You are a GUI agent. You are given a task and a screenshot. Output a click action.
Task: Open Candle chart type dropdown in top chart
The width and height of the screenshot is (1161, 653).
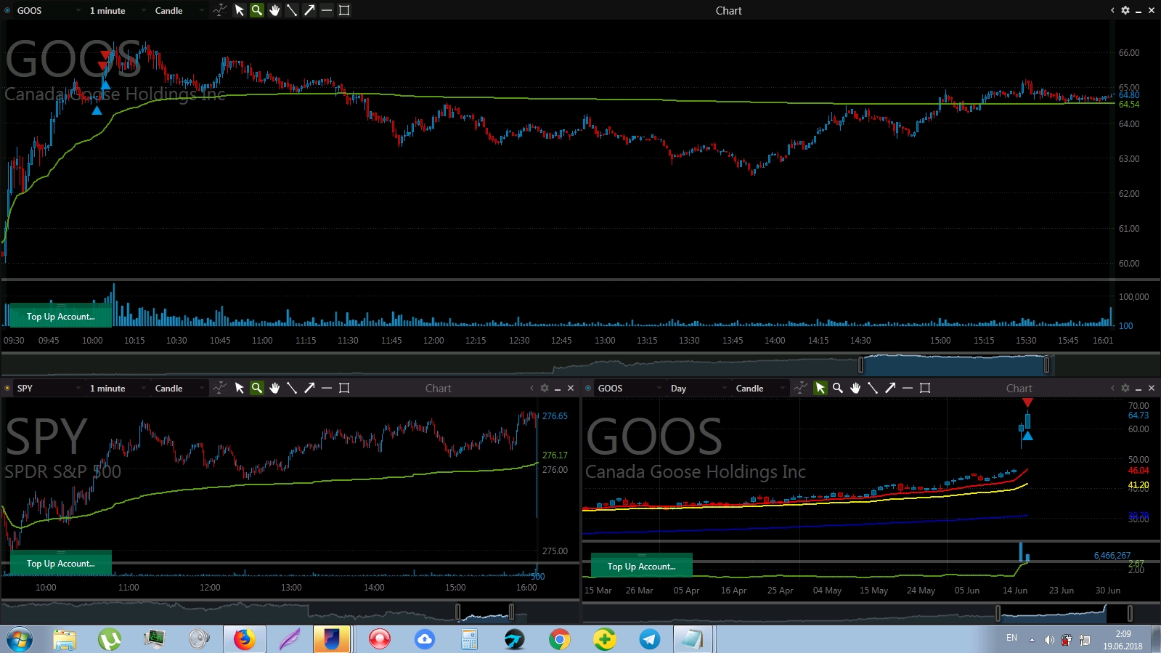(179, 10)
